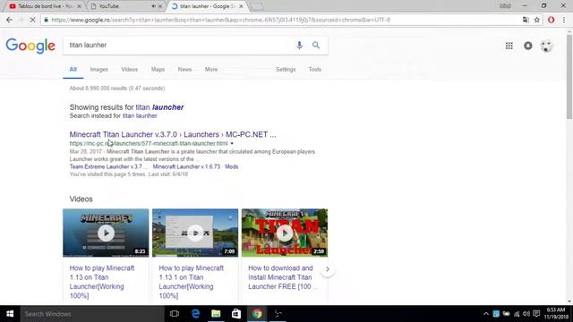Open search Tools options
This screenshot has width=573, height=322.
point(314,70)
